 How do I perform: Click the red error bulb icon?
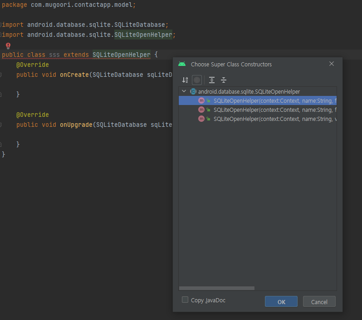tap(8, 45)
